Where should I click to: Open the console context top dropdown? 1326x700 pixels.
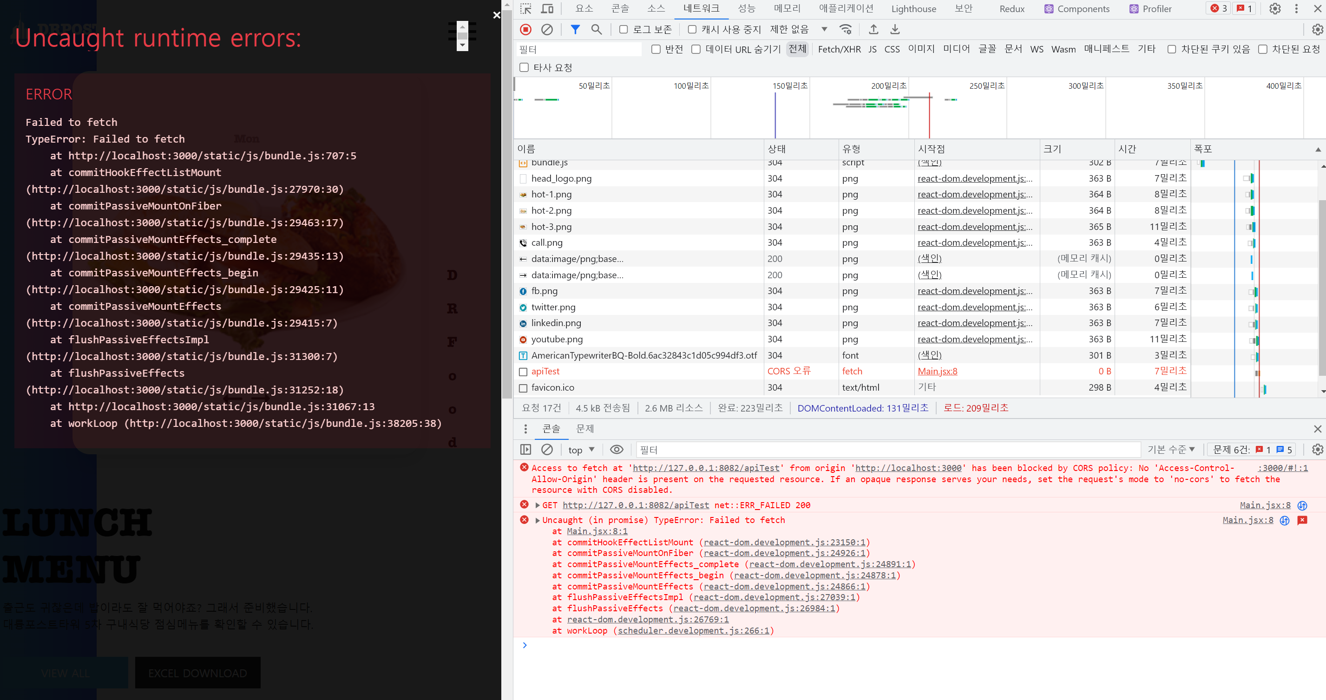pos(581,450)
